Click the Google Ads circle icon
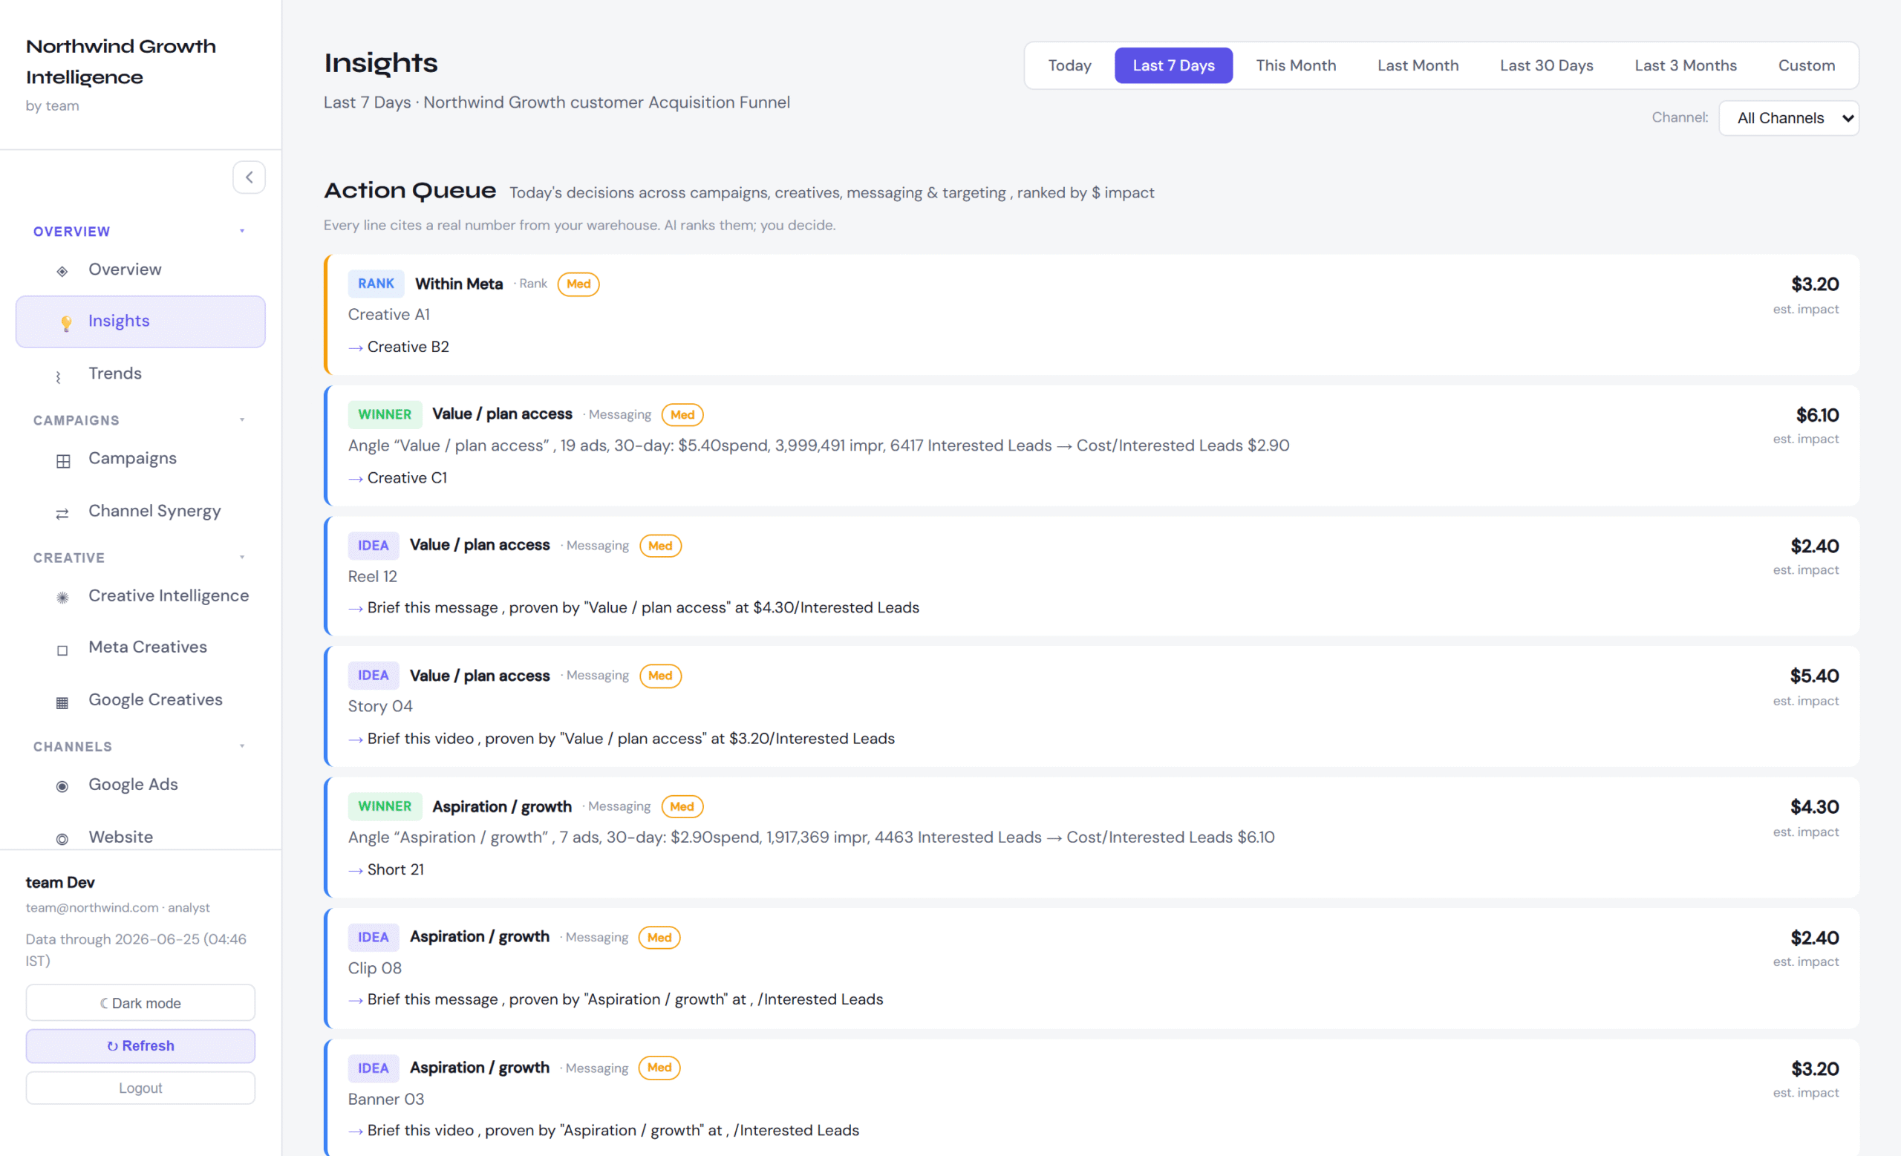Screen dimensions: 1901x1156 point(62,786)
